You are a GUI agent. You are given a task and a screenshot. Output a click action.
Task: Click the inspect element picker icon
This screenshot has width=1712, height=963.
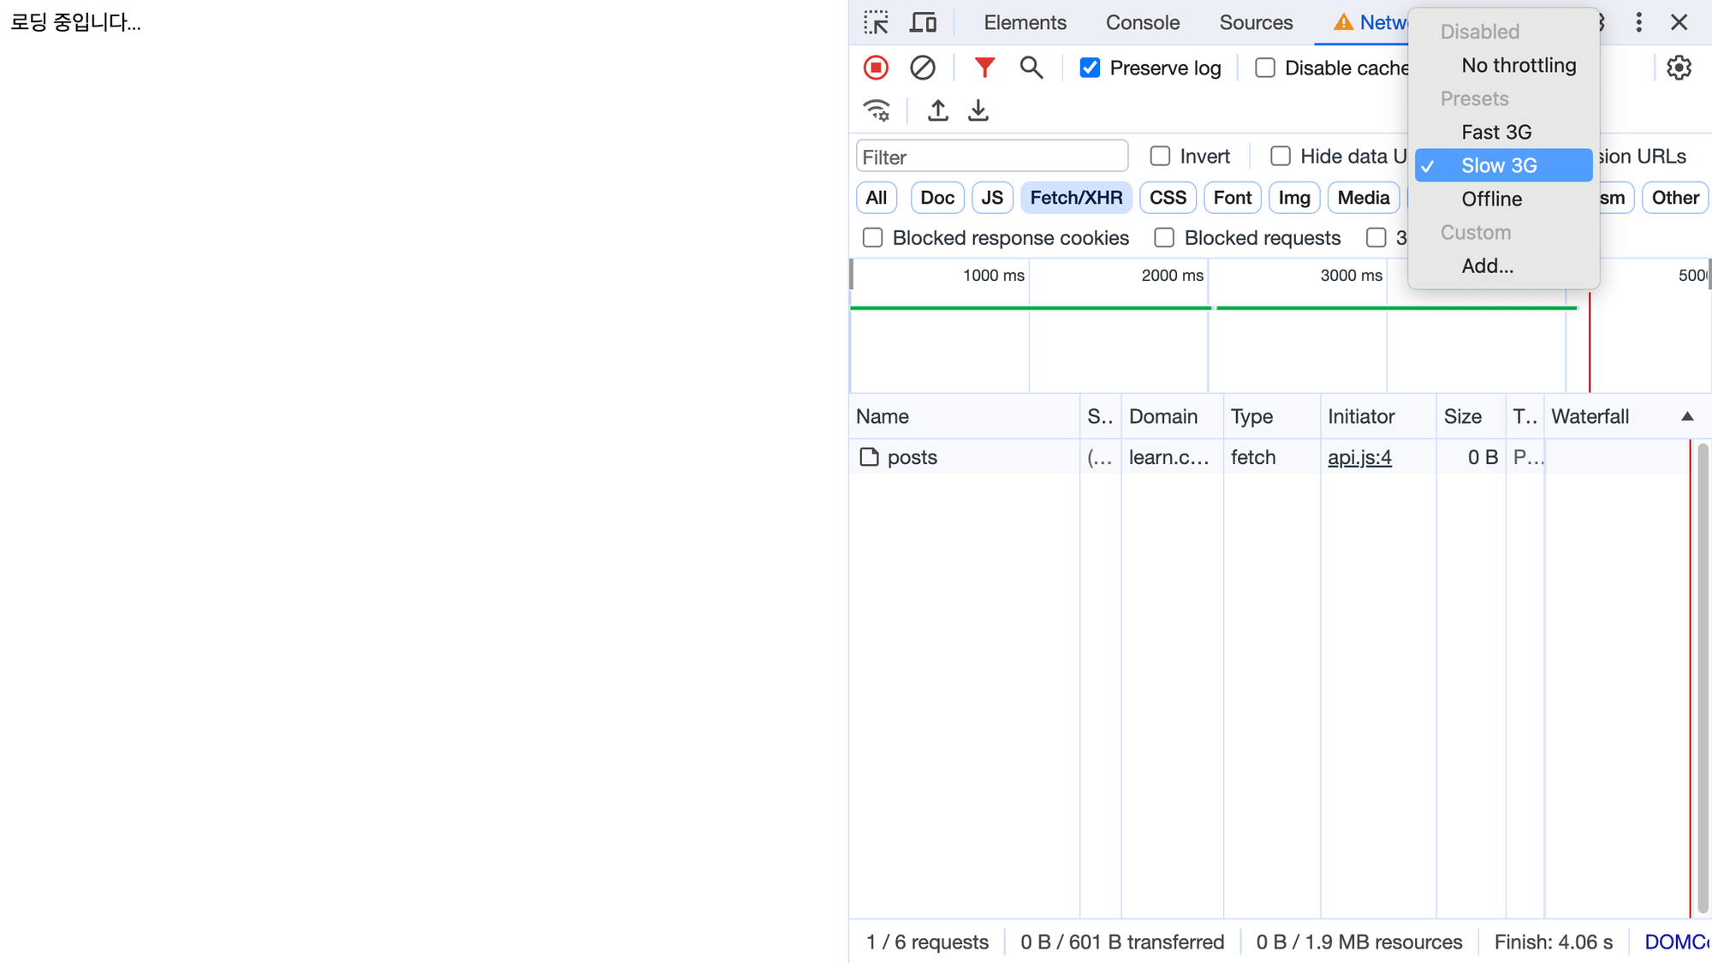[x=876, y=22]
